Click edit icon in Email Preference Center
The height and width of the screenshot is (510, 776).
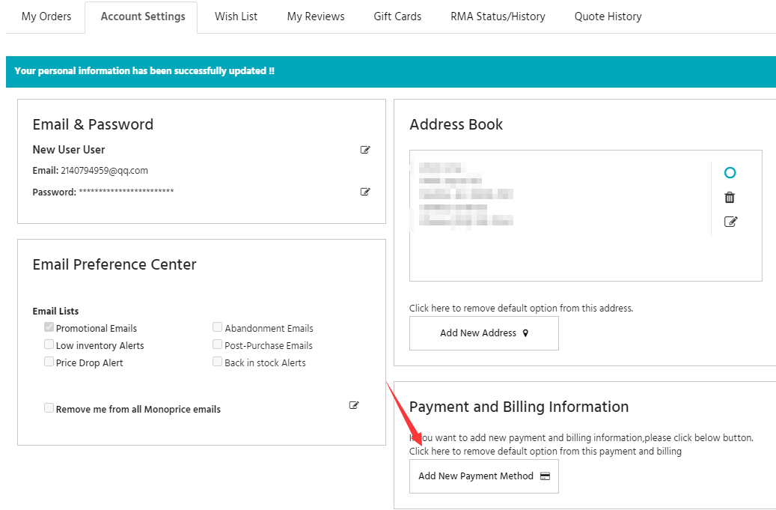coord(354,405)
